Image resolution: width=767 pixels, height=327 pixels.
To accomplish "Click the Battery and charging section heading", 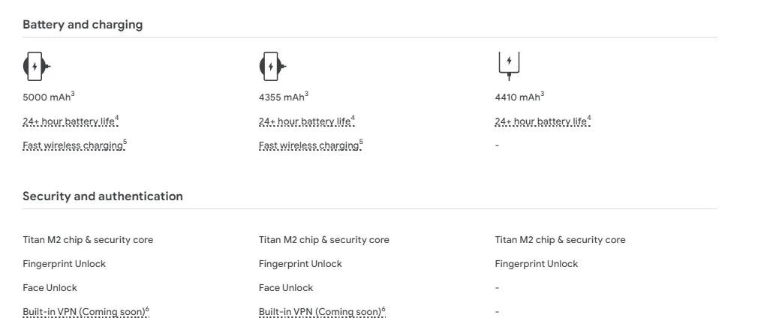I will (83, 25).
